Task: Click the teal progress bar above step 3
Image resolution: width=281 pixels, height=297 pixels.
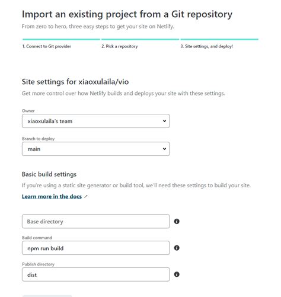Action: (219, 39)
